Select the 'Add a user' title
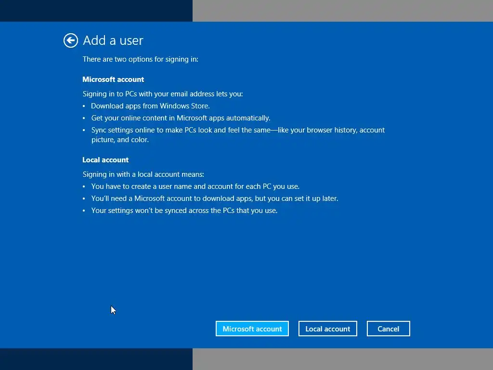Screen dimensions: 493x370 (113, 40)
